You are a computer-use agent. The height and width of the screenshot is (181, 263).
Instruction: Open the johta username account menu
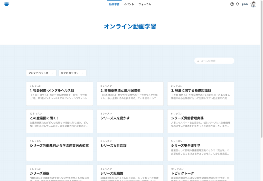(x=245, y=4)
